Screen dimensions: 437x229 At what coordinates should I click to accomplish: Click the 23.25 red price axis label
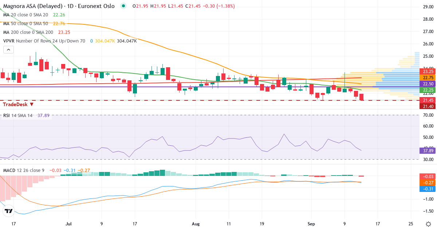tap(427, 72)
